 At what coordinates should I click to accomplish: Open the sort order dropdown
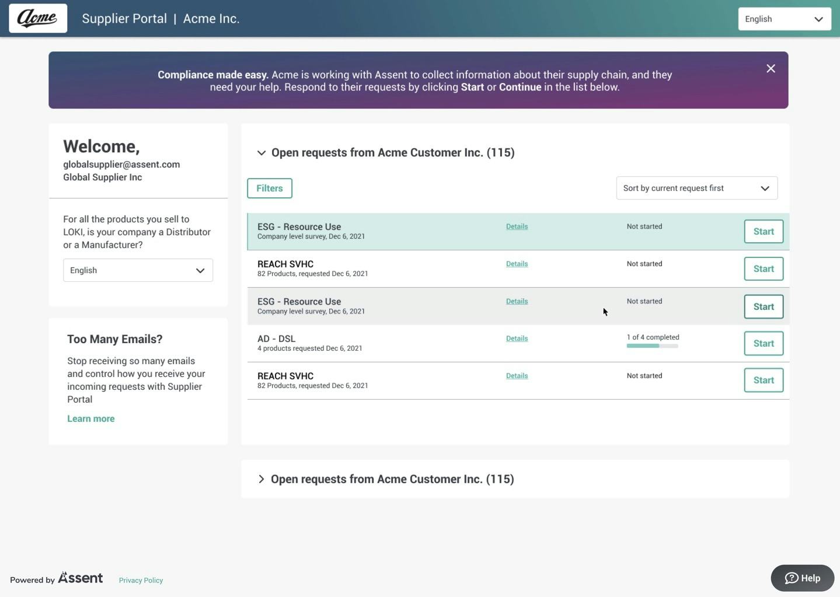[696, 187]
